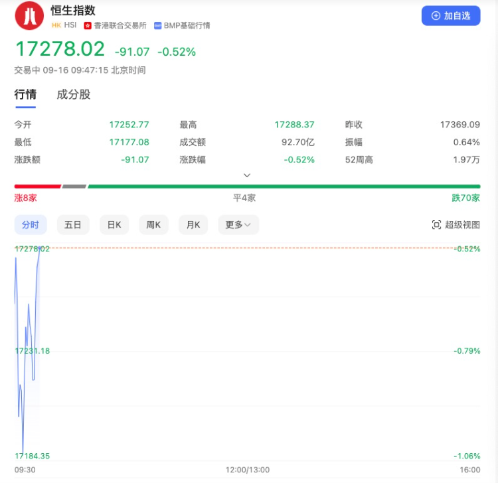The width and height of the screenshot is (498, 483).
Task: Switch chart to 月K
Action: click(193, 225)
